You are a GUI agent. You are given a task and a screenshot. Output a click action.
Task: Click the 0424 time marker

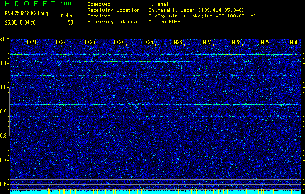(x=119, y=42)
